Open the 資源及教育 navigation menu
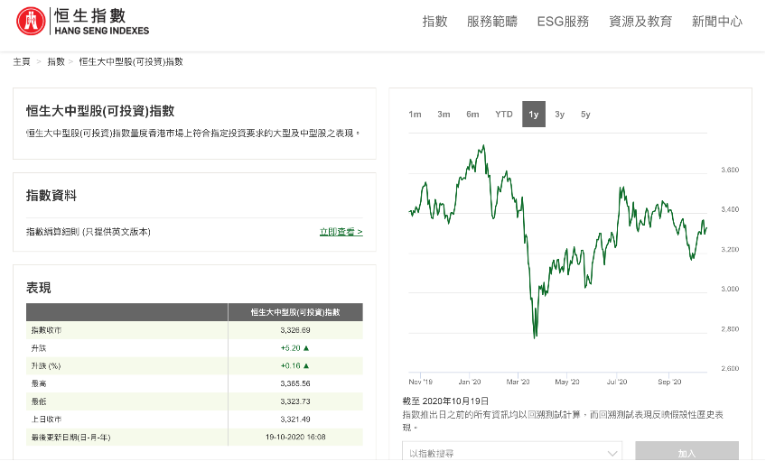The image size is (766, 461). coord(640,22)
